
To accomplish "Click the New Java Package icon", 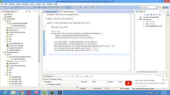I will 49,7.
